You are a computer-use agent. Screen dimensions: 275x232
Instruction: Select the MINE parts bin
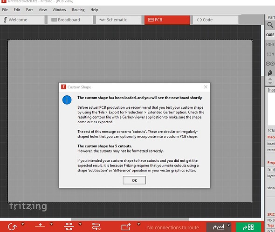[270, 45]
